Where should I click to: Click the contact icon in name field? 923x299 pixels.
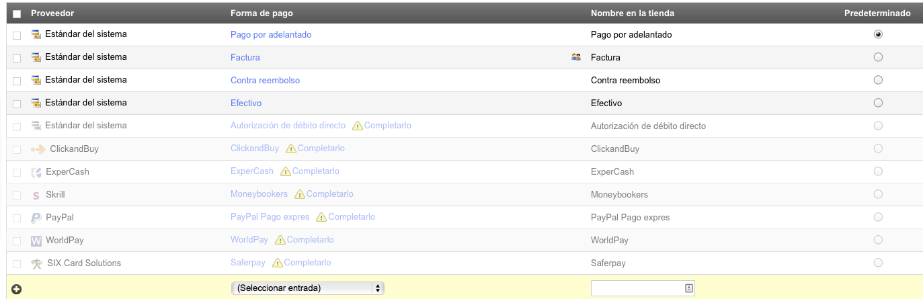pyautogui.click(x=688, y=288)
